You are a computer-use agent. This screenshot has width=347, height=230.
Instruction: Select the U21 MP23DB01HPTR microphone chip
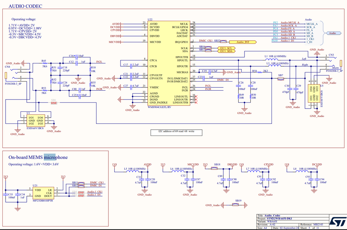(x=43, y=193)
